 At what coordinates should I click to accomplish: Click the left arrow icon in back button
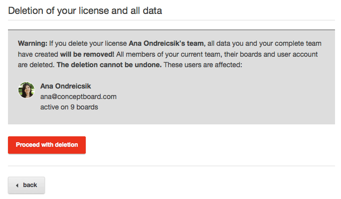tap(17, 186)
